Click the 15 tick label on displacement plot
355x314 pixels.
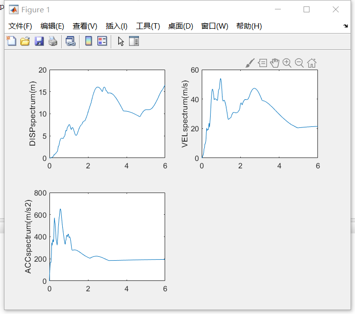(43, 92)
